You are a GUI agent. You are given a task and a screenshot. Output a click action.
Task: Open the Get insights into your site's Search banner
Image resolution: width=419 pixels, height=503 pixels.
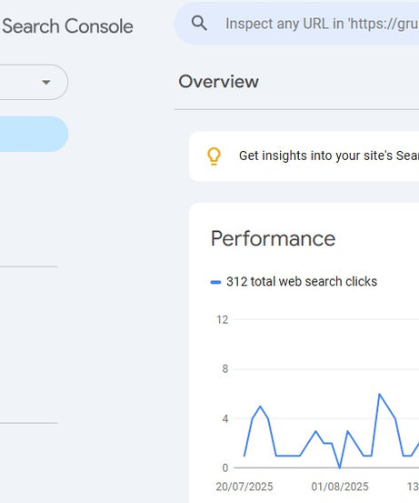(x=304, y=156)
